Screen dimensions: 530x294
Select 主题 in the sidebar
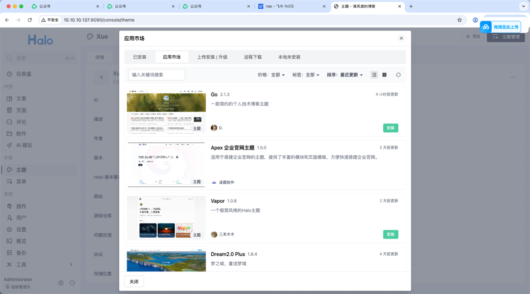(x=40, y=170)
